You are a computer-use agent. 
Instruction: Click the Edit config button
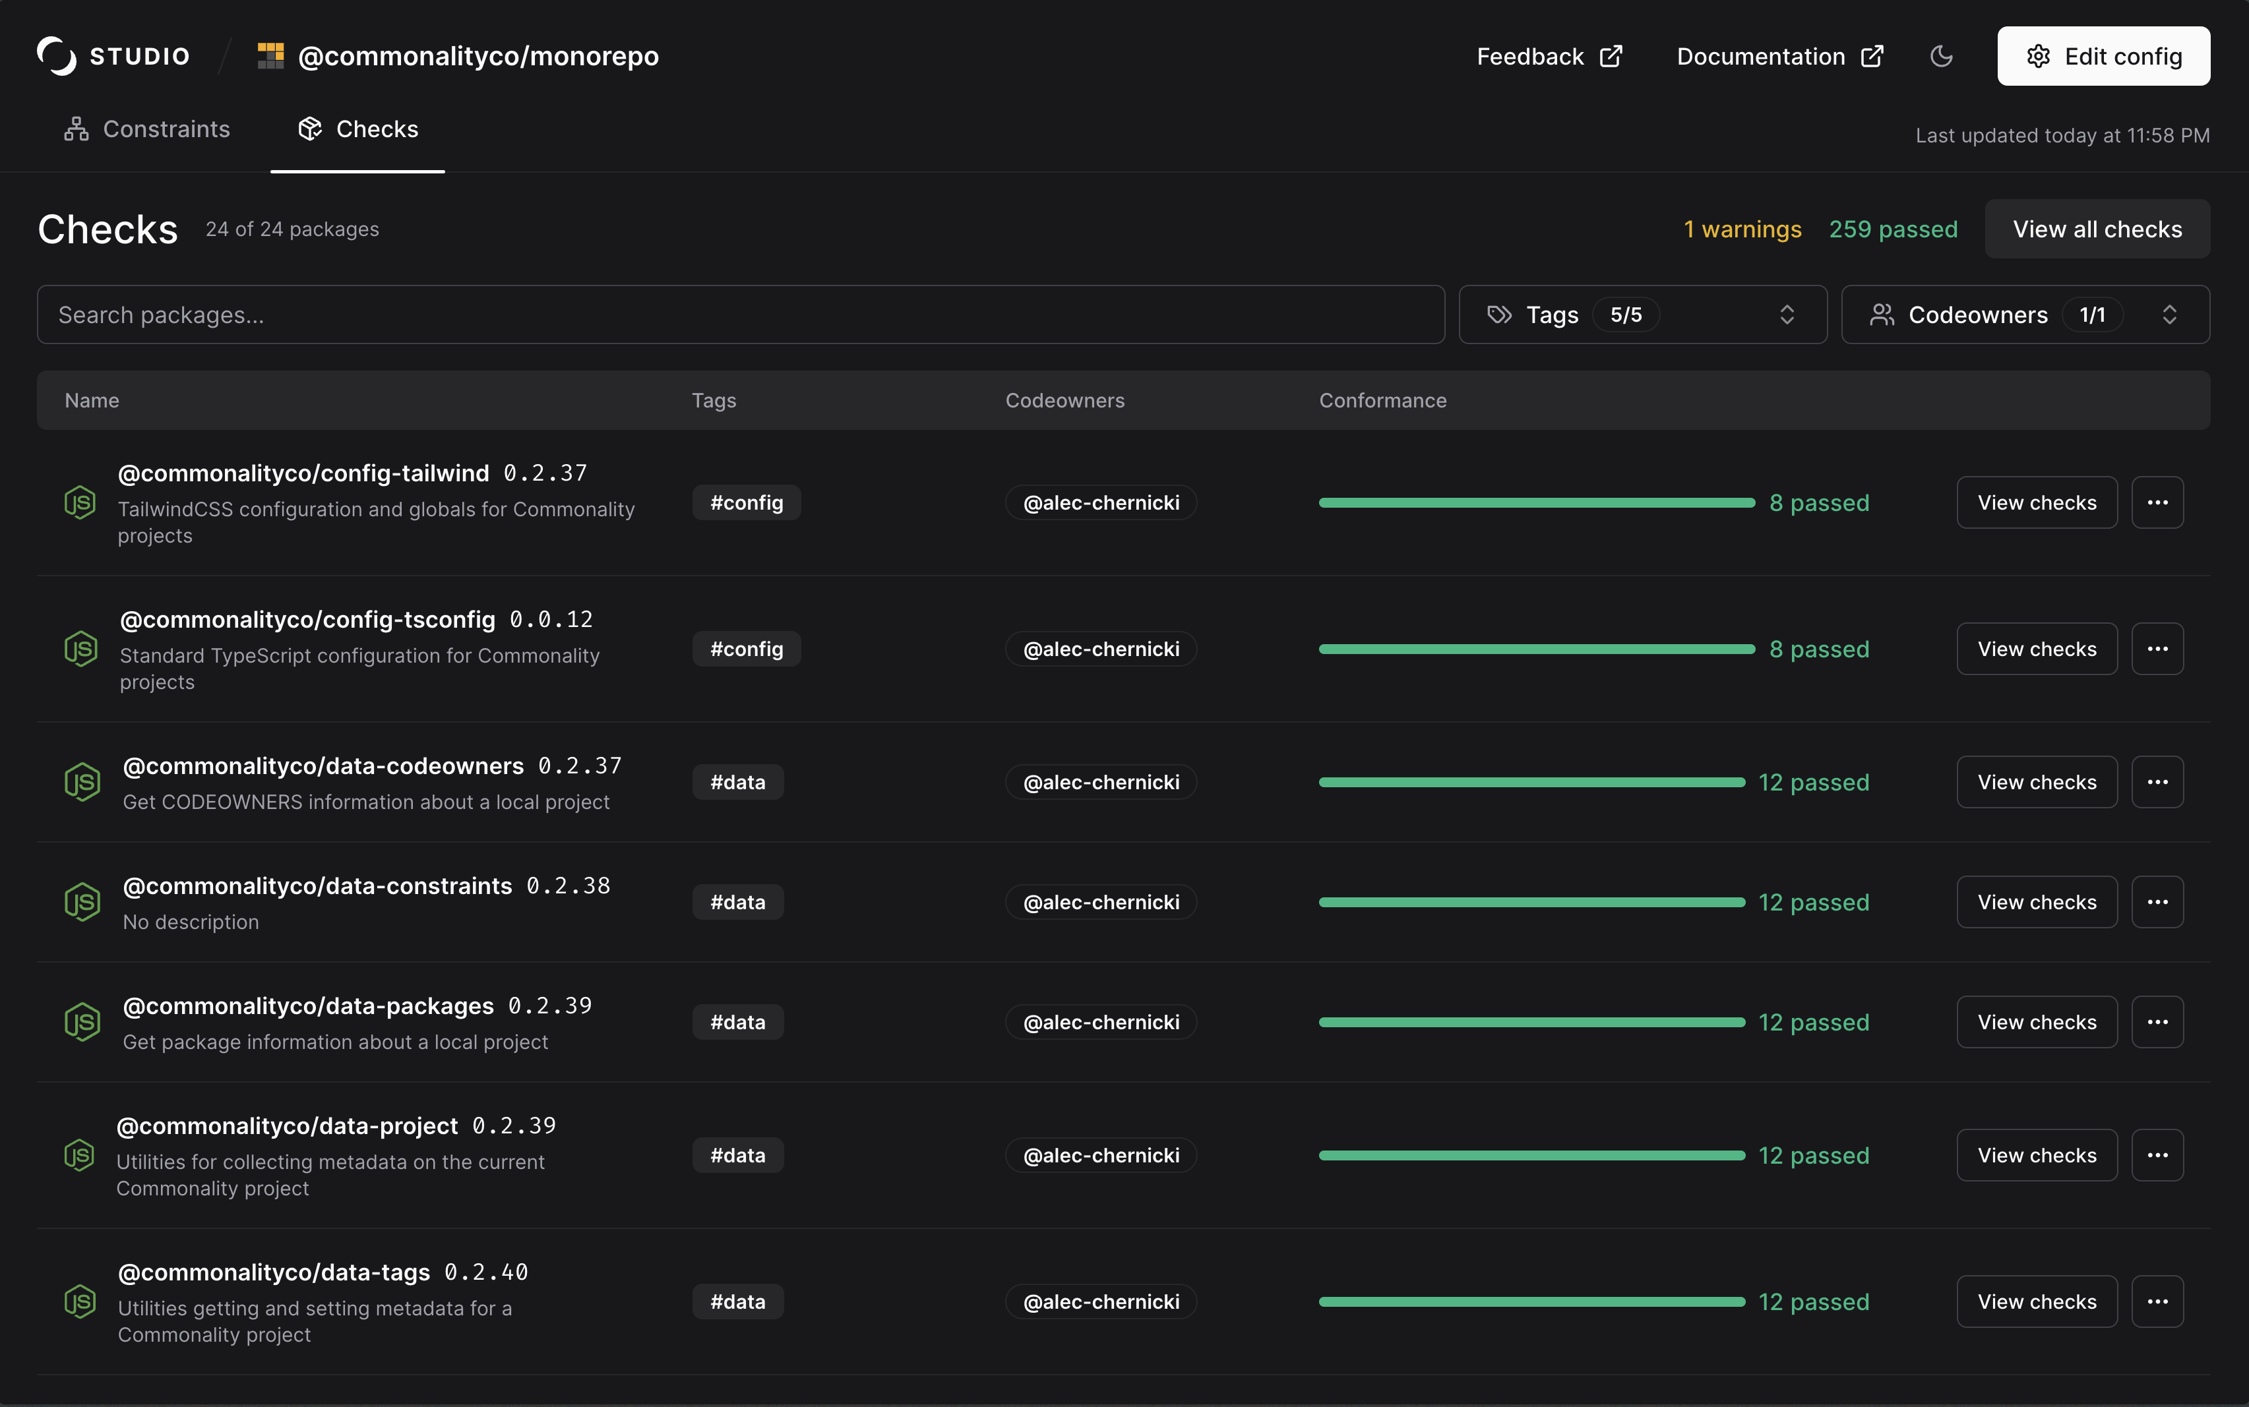(2103, 56)
